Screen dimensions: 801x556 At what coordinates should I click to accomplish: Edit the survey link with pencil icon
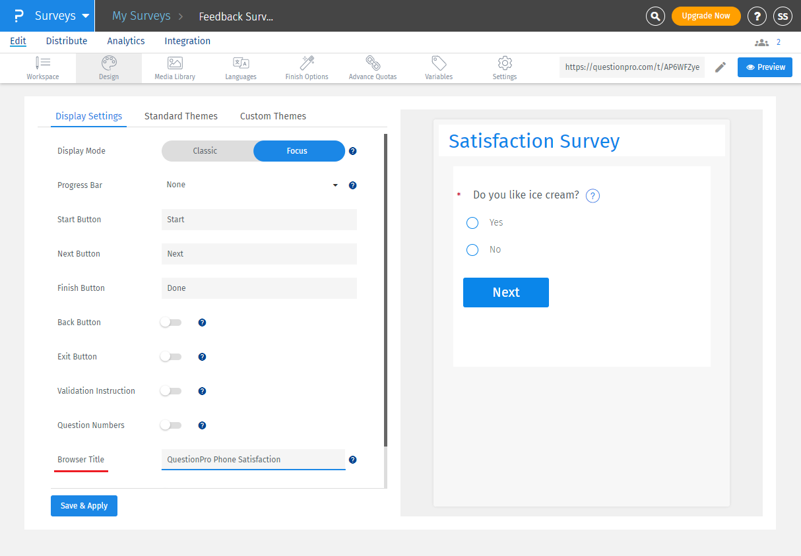(721, 67)
